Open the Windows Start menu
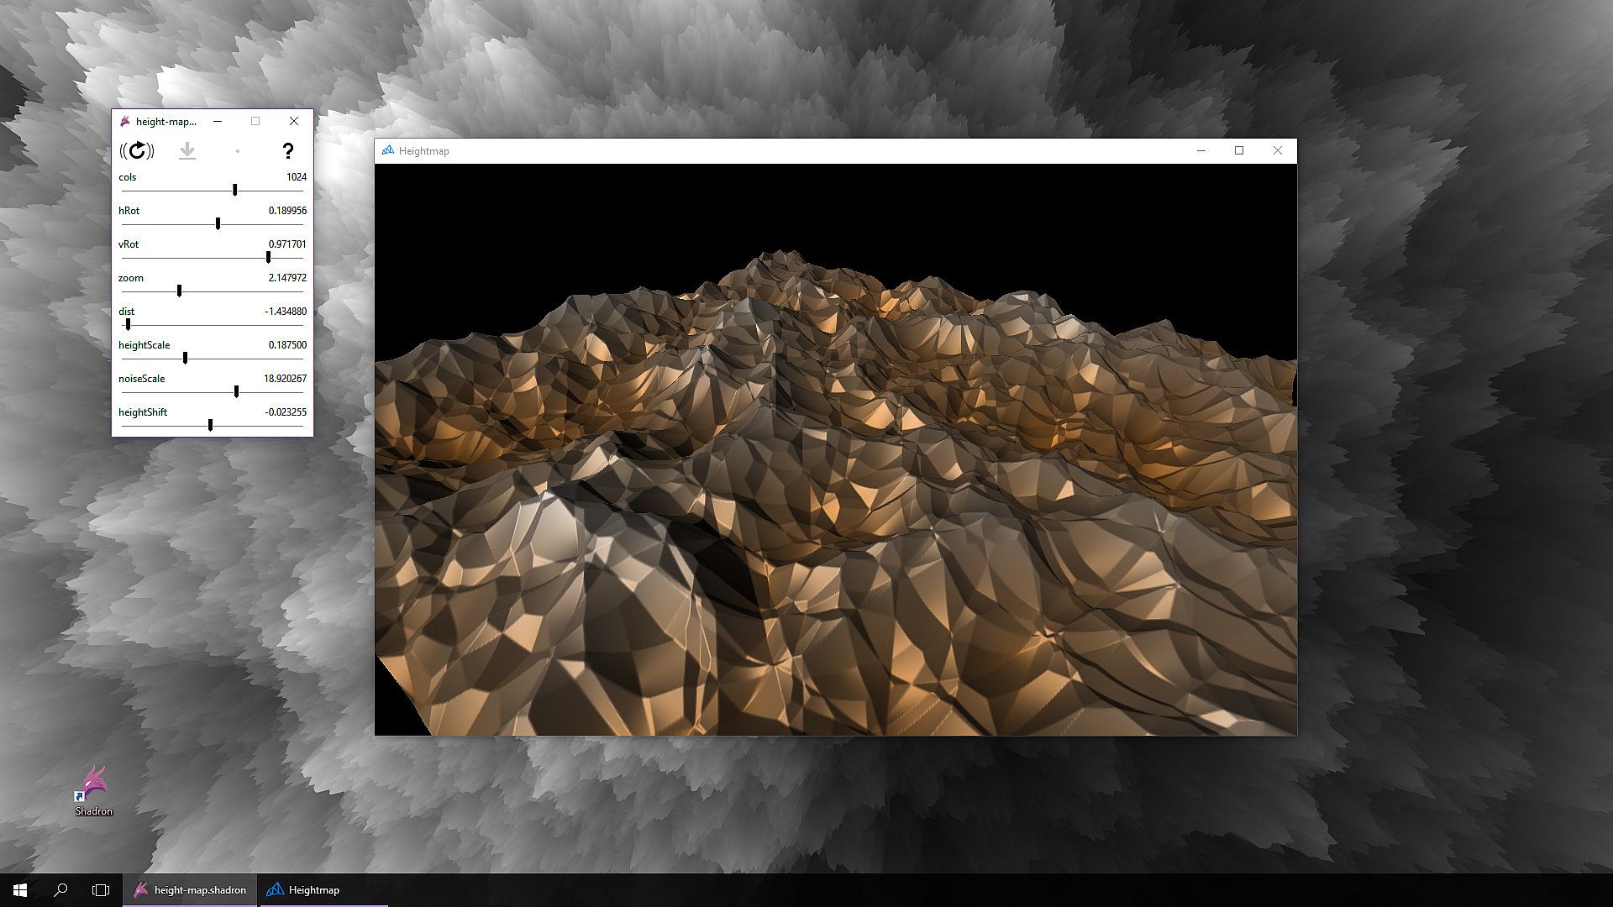1613x907 pixels. click(20, 890)
